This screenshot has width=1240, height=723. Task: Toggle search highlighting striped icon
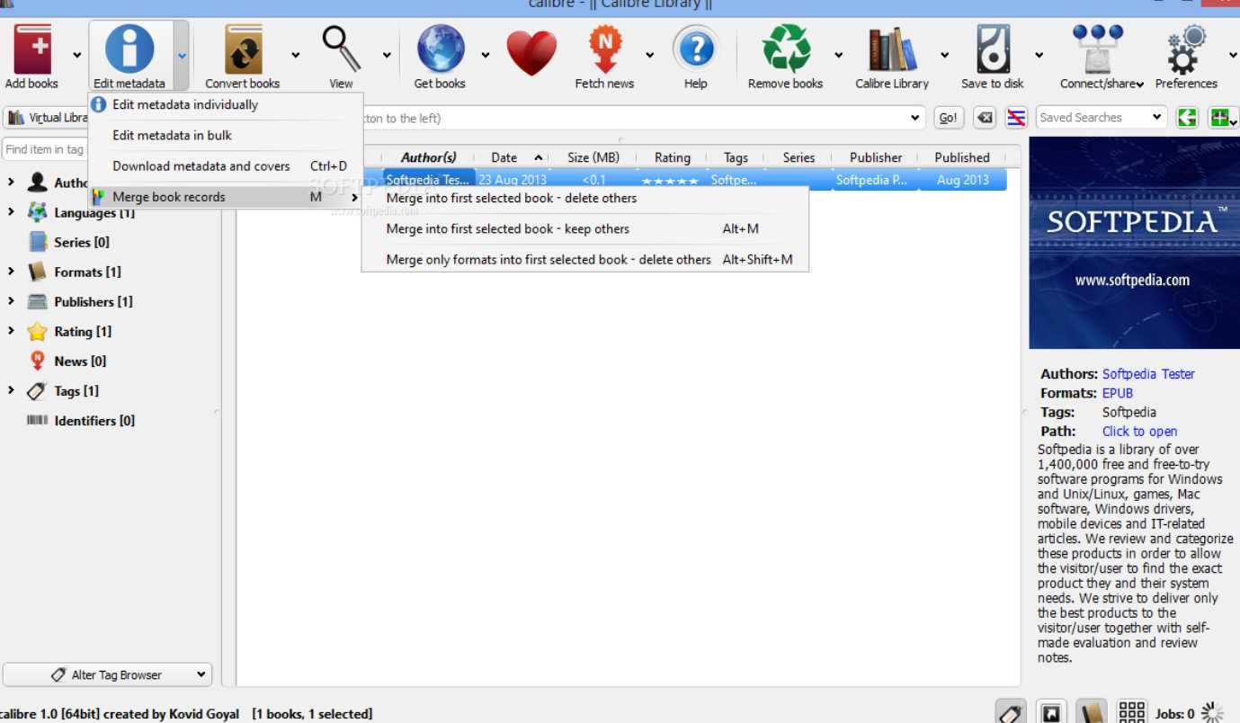coord(1016,118)
